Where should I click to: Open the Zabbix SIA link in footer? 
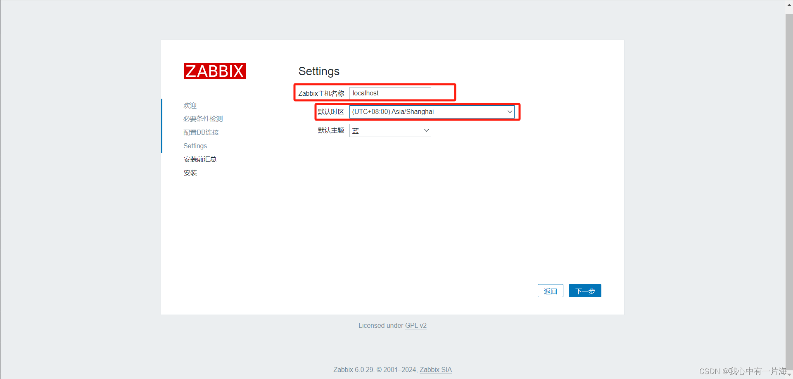436,370
